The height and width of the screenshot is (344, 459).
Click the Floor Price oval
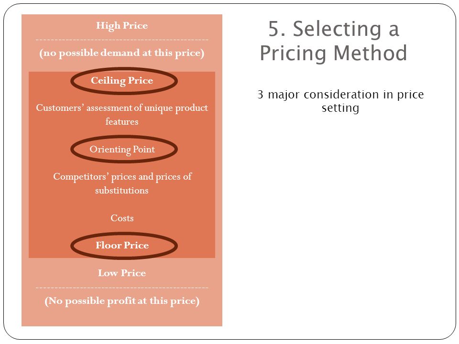click(x=124, y=246)
